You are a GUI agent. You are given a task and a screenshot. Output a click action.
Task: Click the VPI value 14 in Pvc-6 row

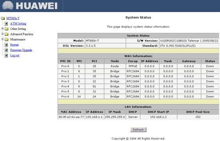pyautogui.click(x=79, y=96)
